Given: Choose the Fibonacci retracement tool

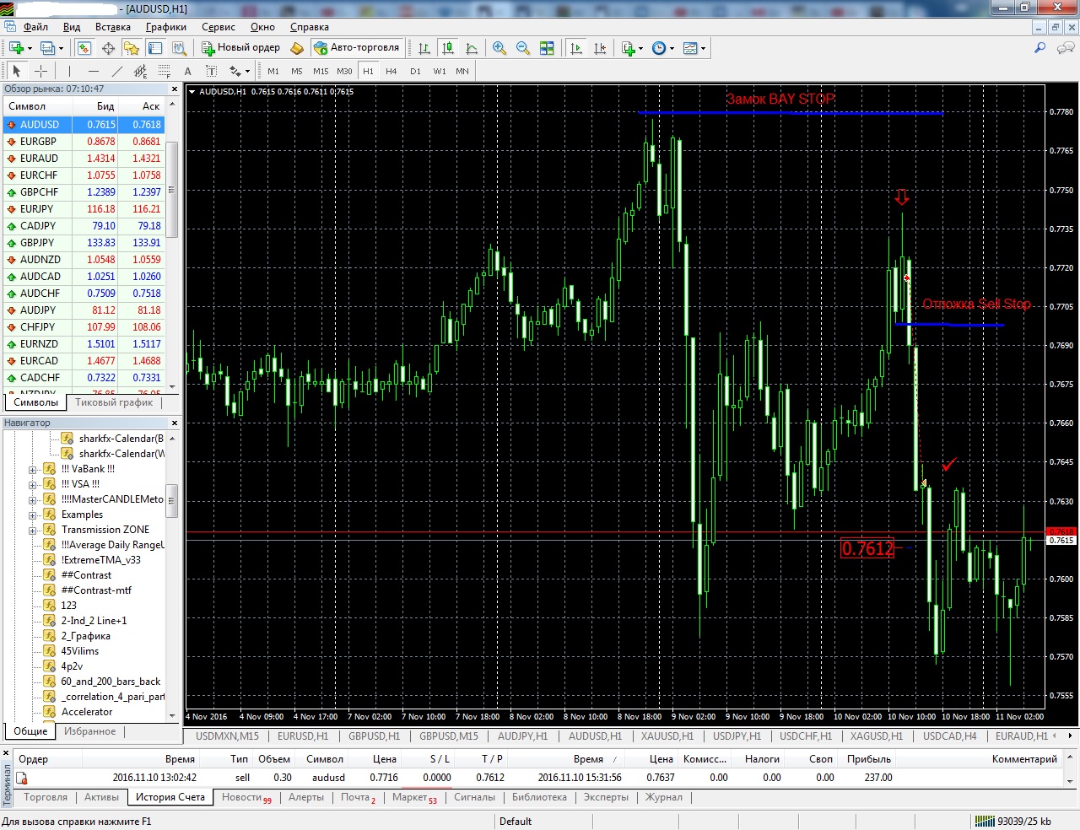Looking at the screenshot, I should coord(165,72).
